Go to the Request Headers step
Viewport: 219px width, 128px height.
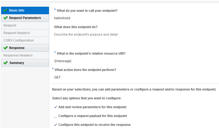click(x=17, y=33)
